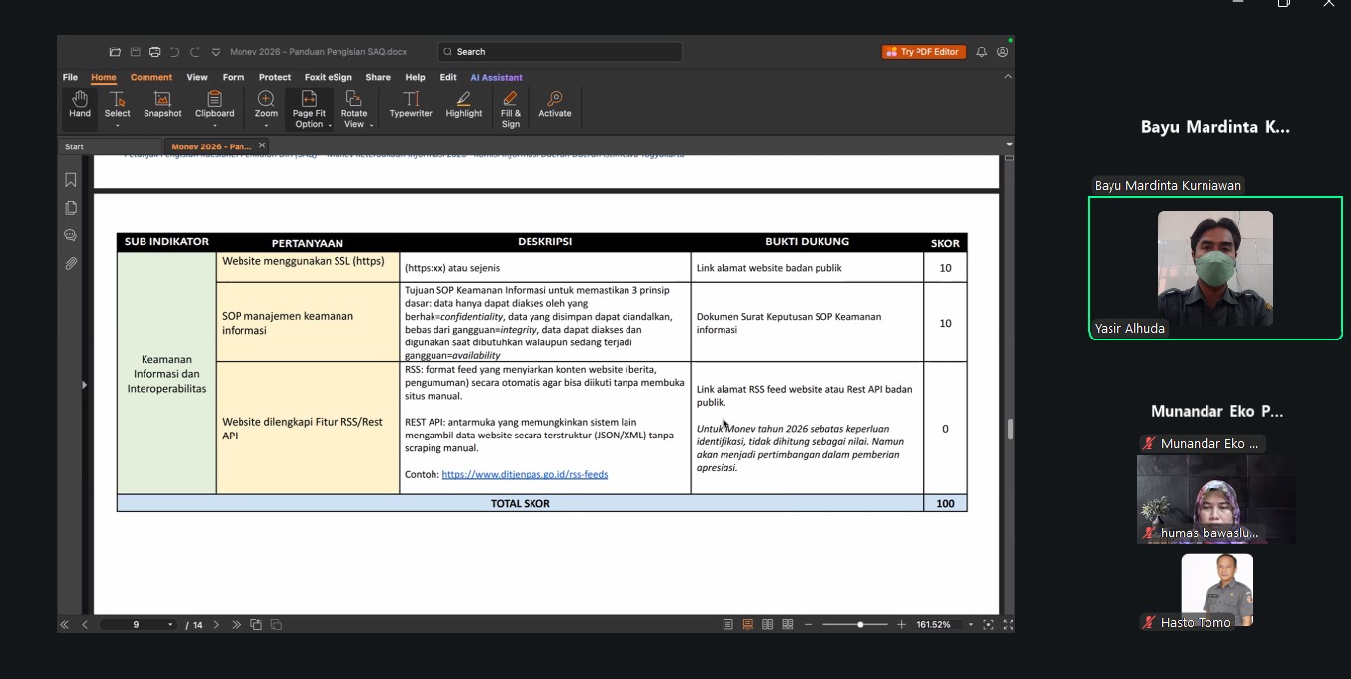Viewport: 1351px width, 679px height.
Task: Expand the Zoom tool dropdown arrow
Action: (x=266, y=125)
